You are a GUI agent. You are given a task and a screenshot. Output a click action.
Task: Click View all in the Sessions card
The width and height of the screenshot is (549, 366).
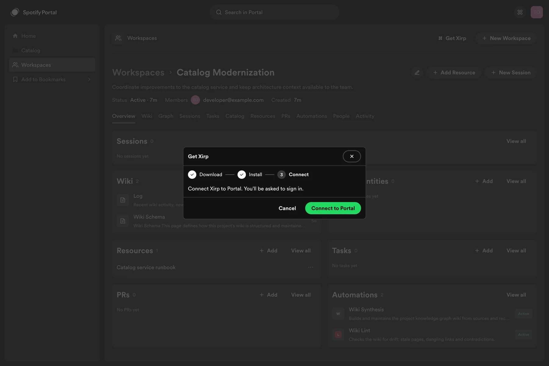[516, 141]
